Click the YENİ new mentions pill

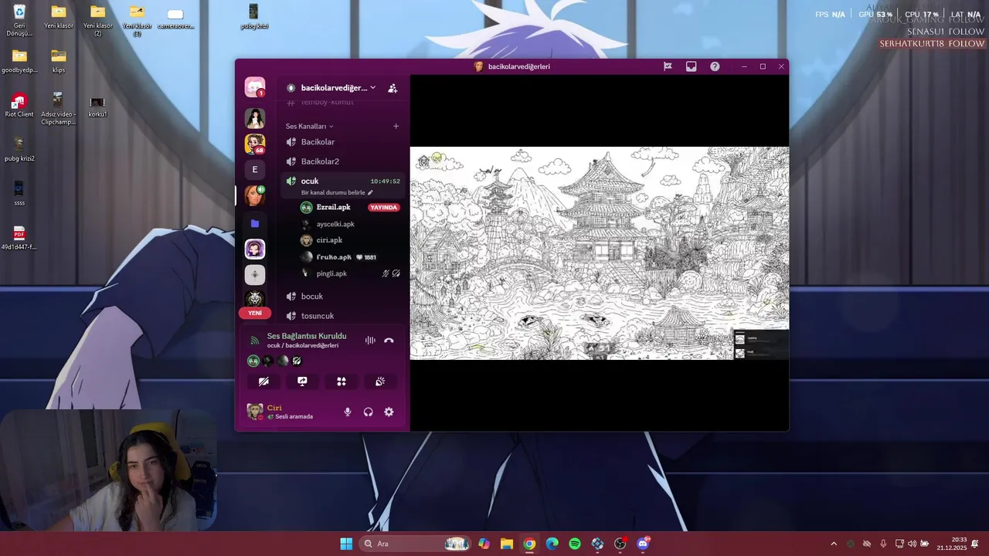tap(255, 313)
